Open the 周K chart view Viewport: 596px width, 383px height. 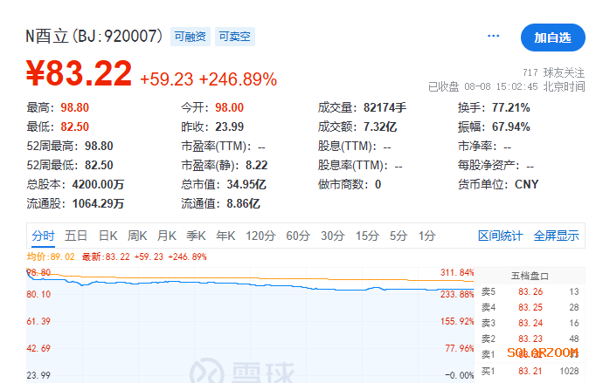pyautogui.click(x=137, y=236)
